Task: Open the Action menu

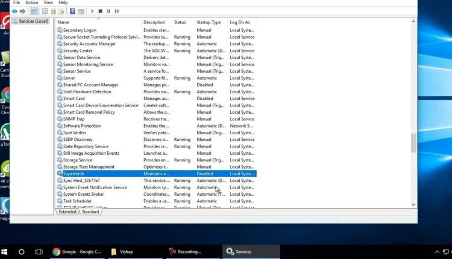Action: pyautogui.click(x=32, y=2)
